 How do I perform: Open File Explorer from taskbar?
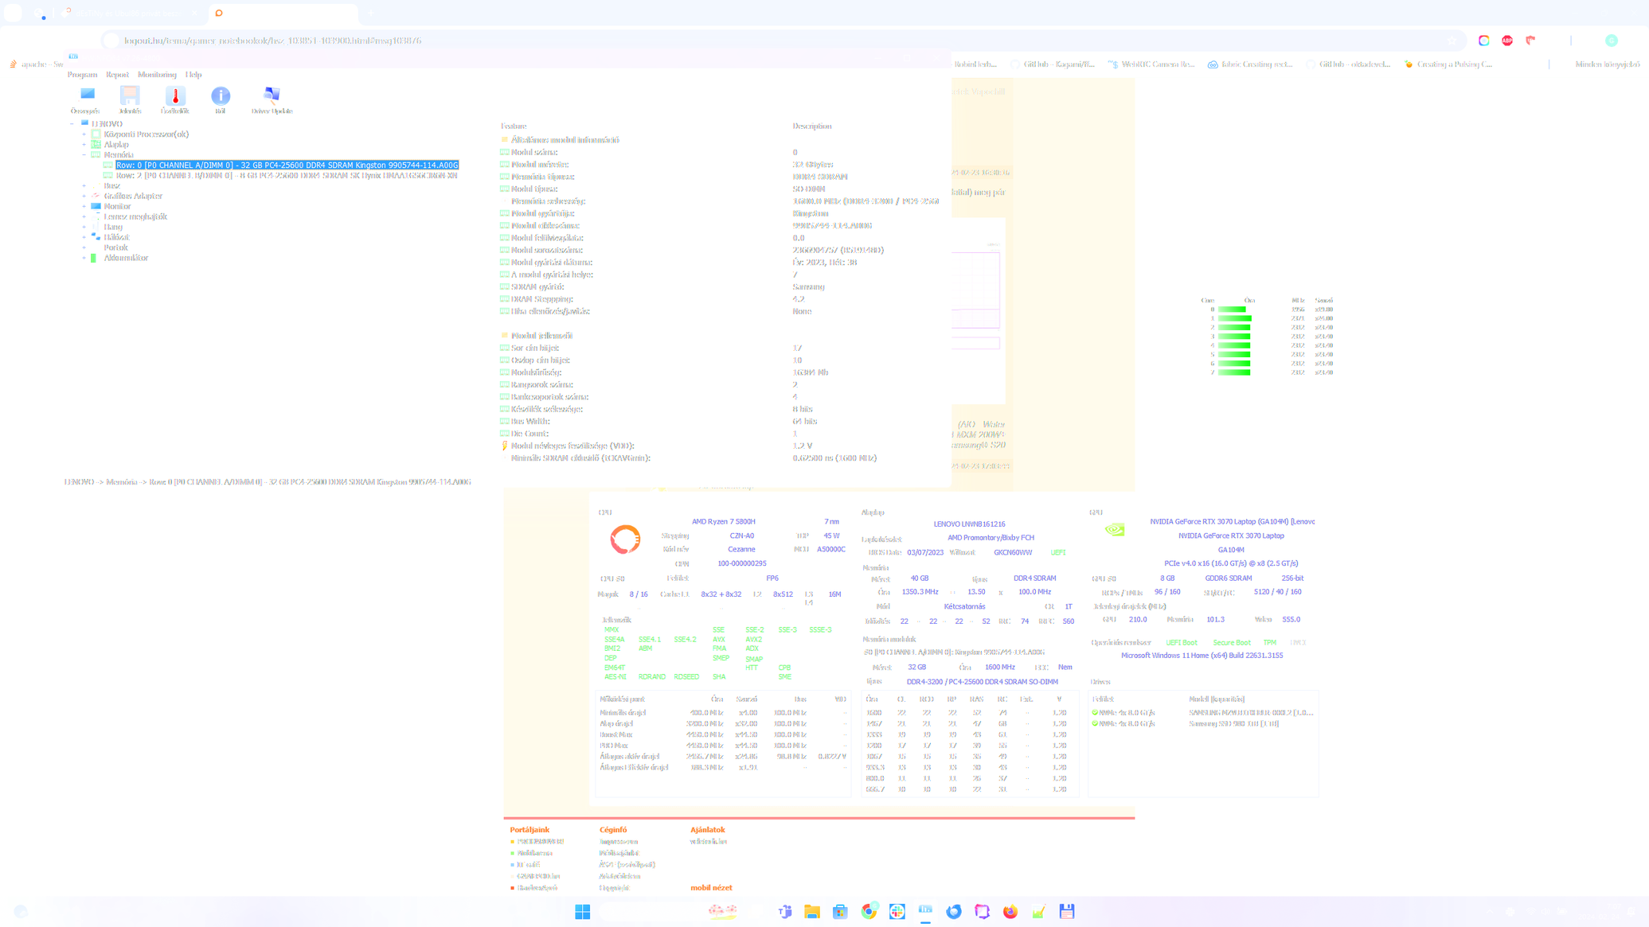tap(812, 912)
